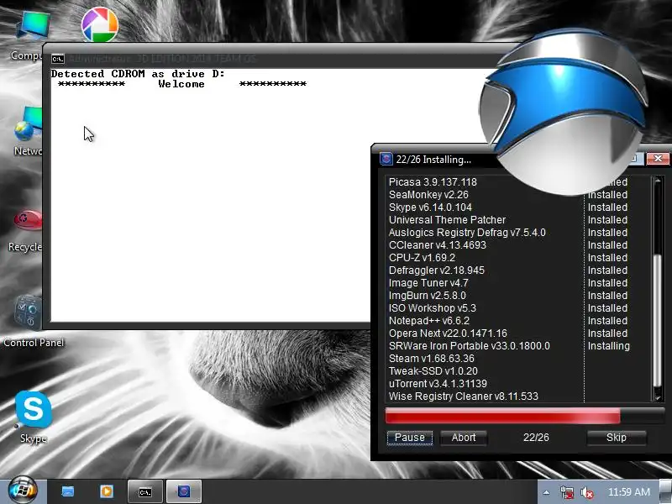Pause the installation
This screenshot has height=504, width=672.
[x=410, y=438]
